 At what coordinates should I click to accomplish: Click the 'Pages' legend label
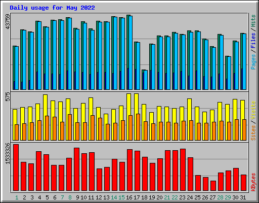tap(253, 62)
